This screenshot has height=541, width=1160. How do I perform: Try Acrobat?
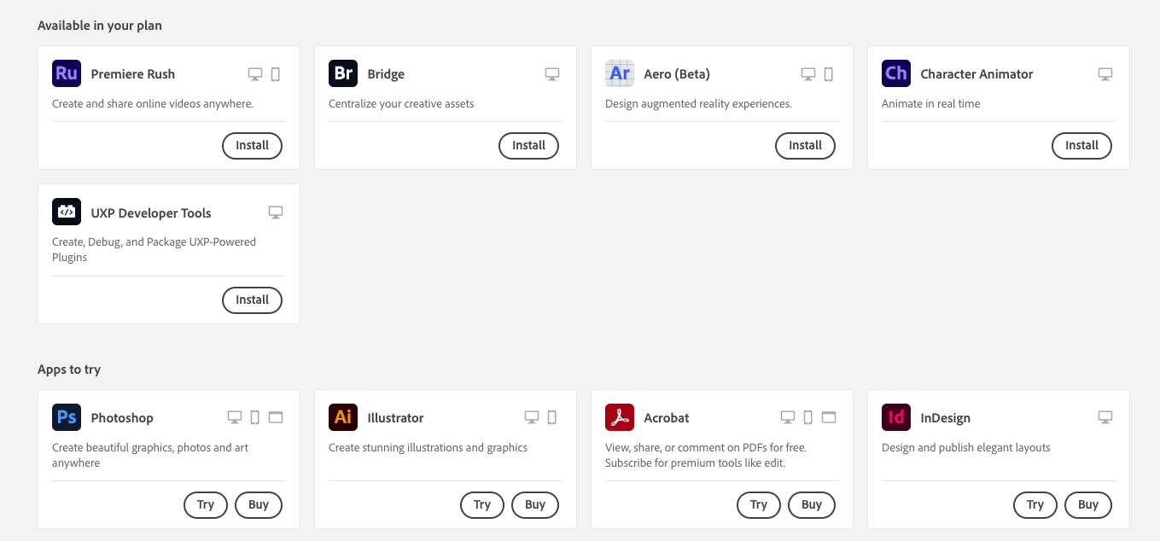point(758,504)
